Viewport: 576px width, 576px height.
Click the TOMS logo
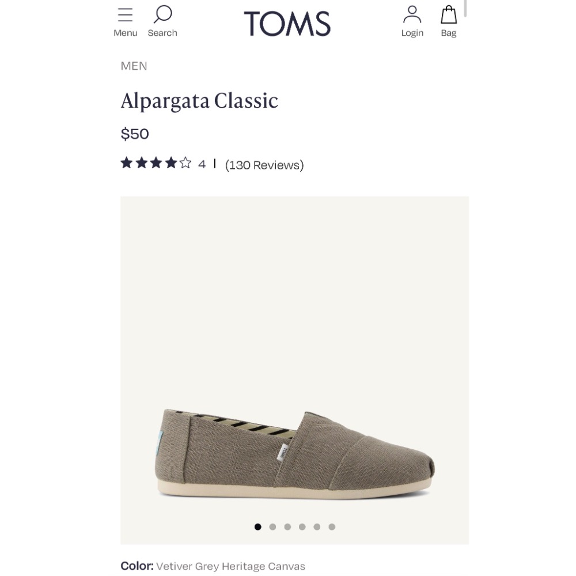[x=287, y=24]
